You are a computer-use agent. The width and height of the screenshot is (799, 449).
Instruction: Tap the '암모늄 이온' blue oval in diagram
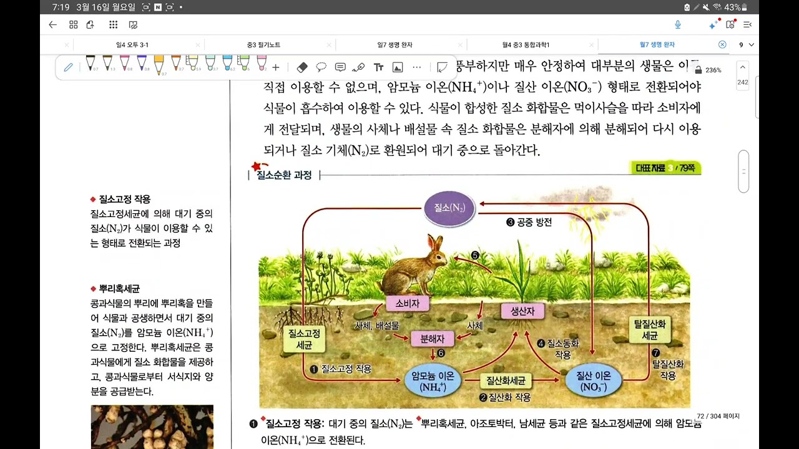pyautogui.click(x=433, y=382)
